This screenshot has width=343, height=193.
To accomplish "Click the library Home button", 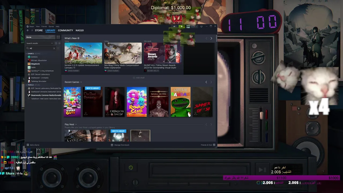I will (40, 37).
